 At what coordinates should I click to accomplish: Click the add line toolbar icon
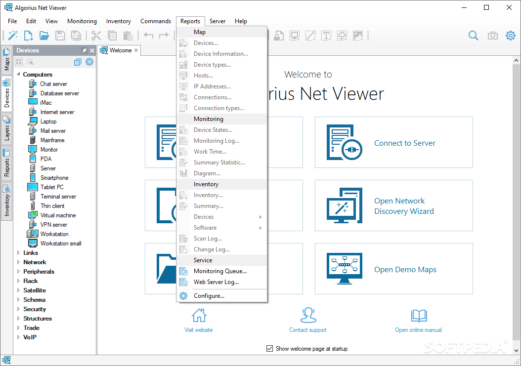tap(310, 36)
